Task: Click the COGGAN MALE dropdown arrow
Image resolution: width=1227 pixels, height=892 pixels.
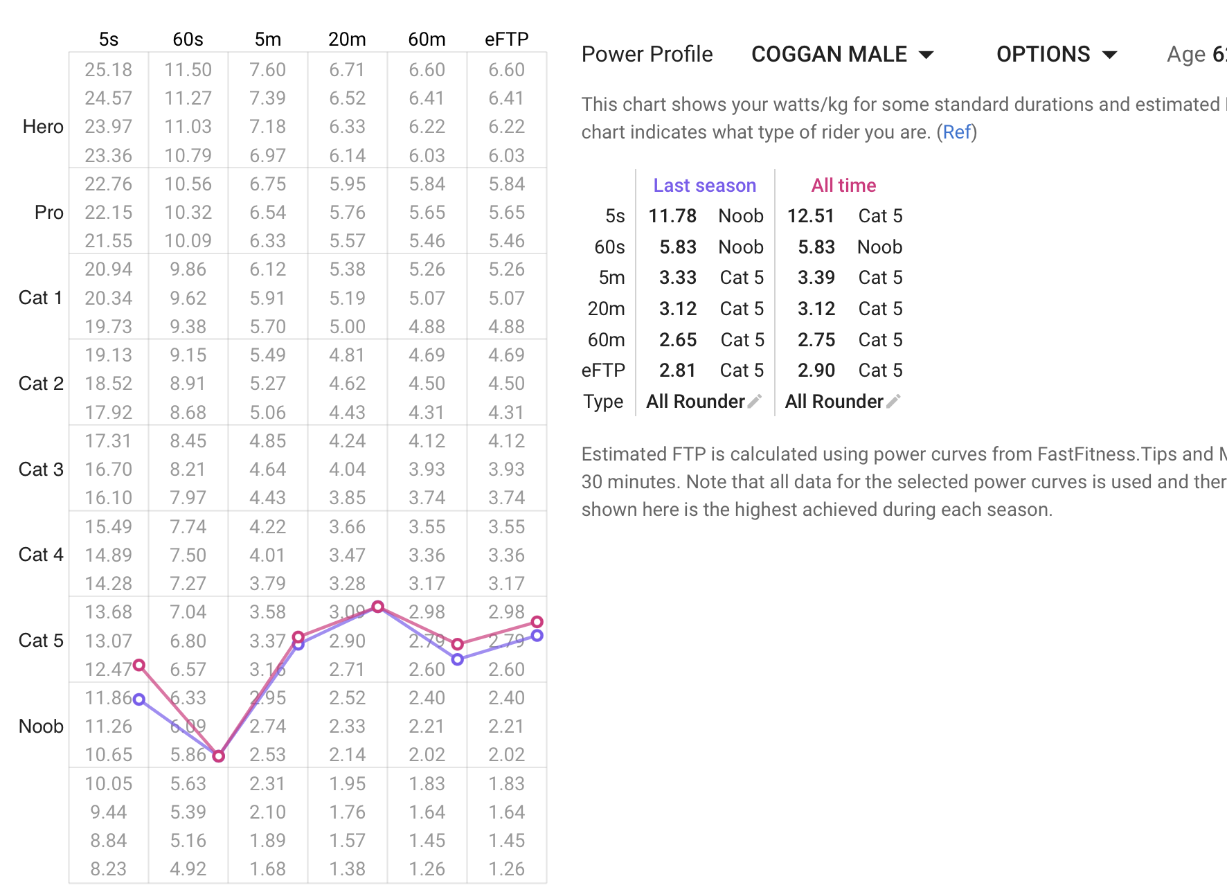Action: click(926, 55)
